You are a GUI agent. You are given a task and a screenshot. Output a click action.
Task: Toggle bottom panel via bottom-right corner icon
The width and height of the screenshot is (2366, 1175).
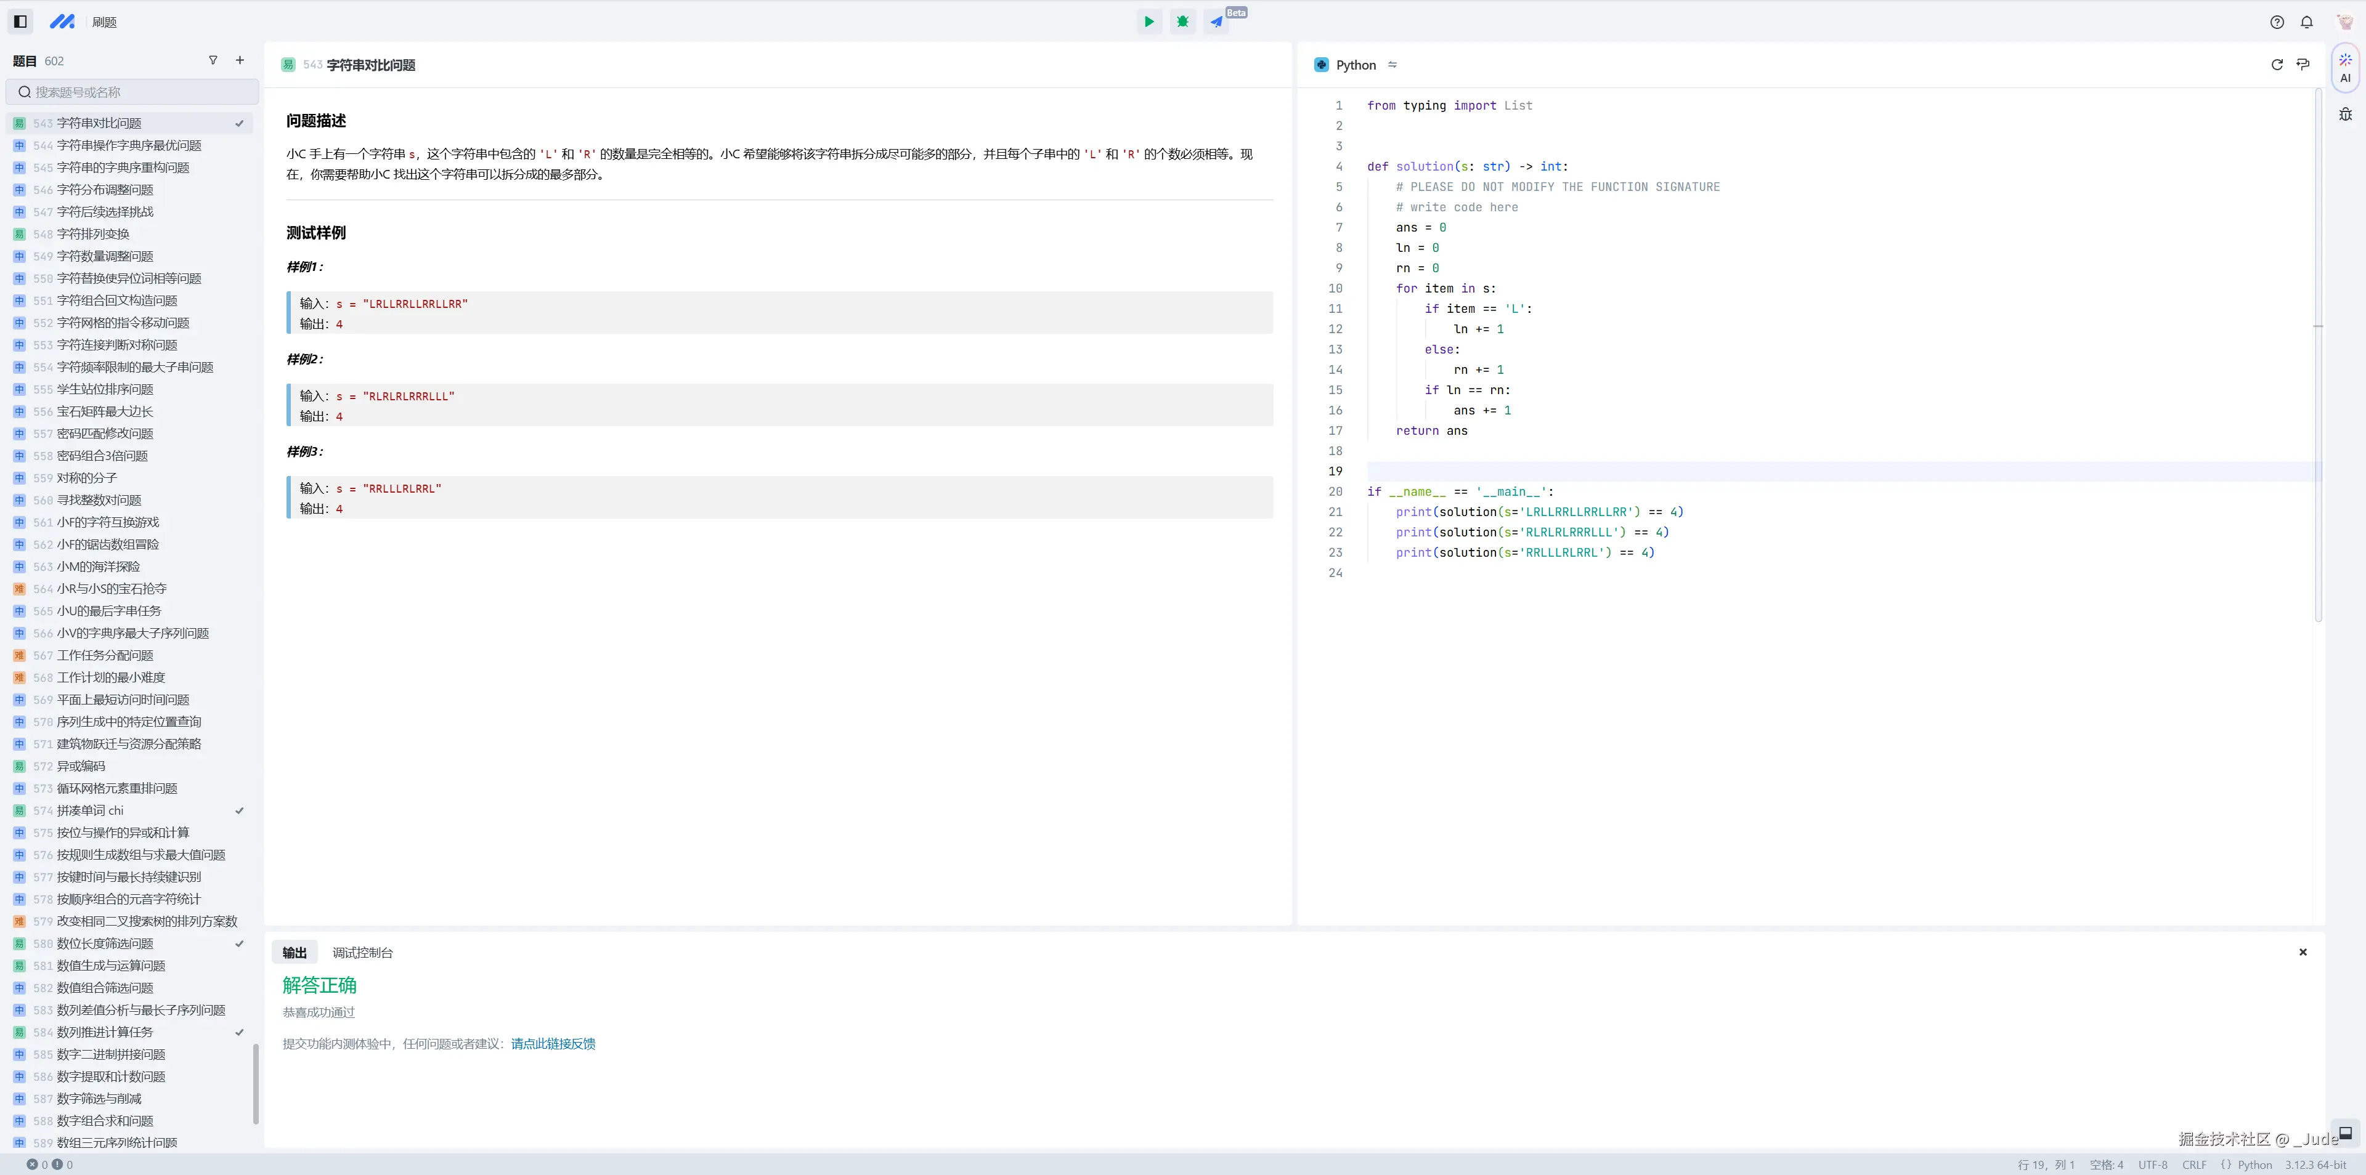[x=2345, y=1133]
